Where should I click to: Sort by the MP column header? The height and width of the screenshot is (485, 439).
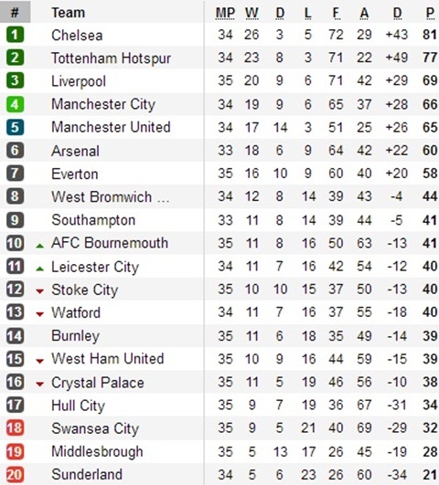coord(225,13)
